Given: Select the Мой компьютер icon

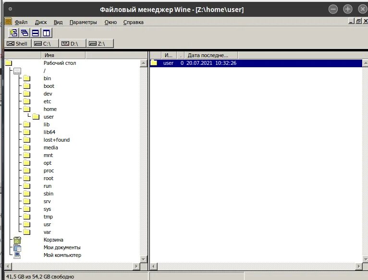Looking at the screenshot, I should point(17,256).
